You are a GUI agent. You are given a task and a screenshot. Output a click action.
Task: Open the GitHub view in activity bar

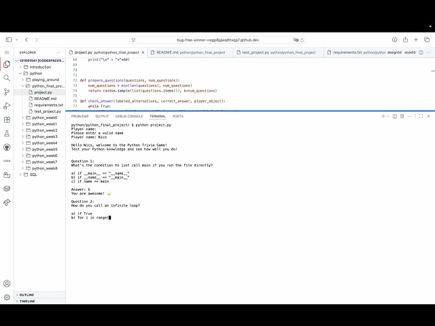click(7, 147)
